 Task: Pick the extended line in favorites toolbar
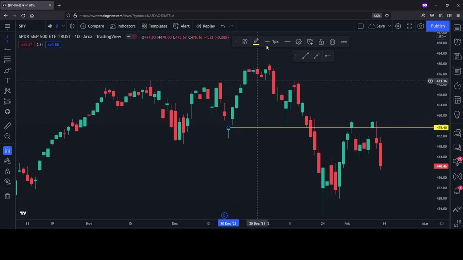coord(317,56)
